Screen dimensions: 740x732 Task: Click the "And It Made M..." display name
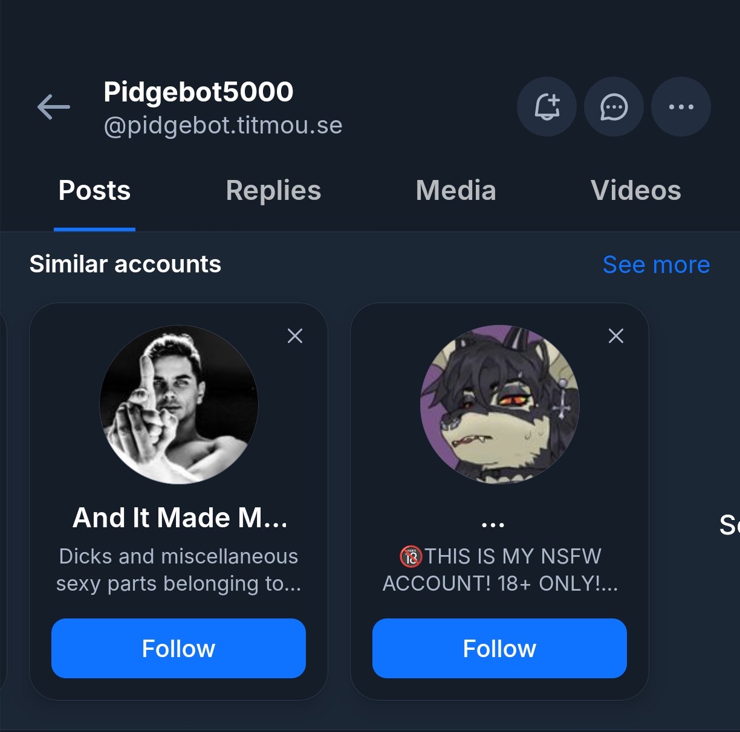180,518
